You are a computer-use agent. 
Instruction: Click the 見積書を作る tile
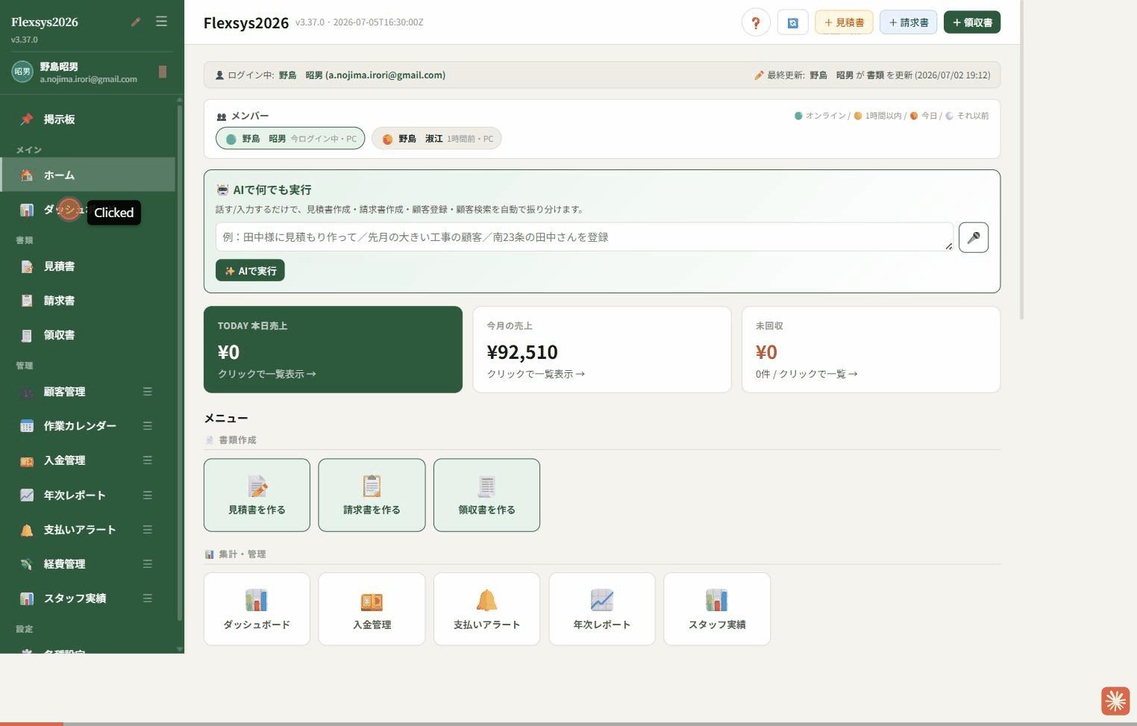pyautogui.click(x=257, y=495)
